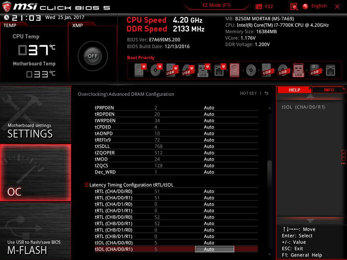
Task: Select the tIOL (CHA/D0/R0) row
Action: point(176,243)
